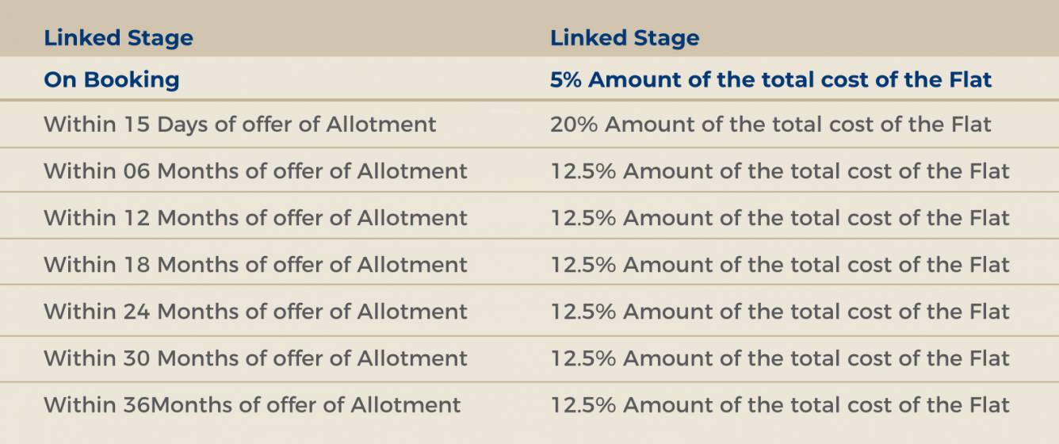Select the Within 24 Months of Allotment stage
This screenshot has height=444, width=1059.
click(x=255, y=312)
